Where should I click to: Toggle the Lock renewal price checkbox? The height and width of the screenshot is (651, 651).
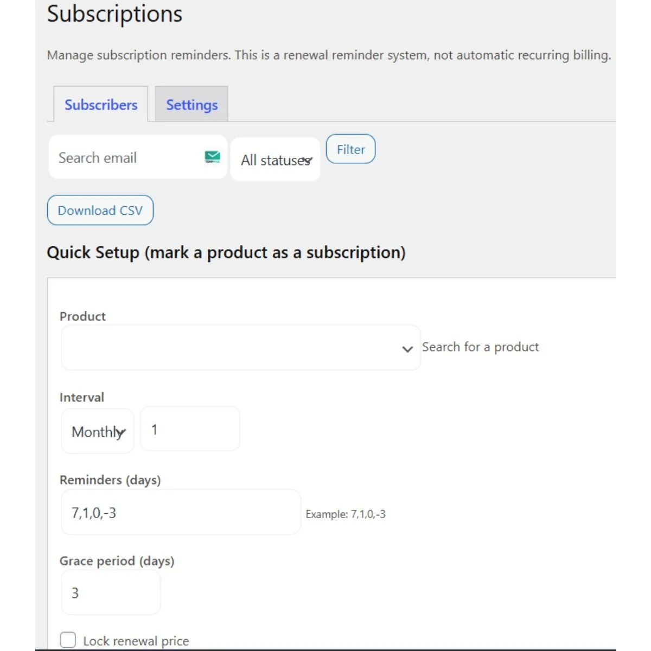tap(68, 640)
